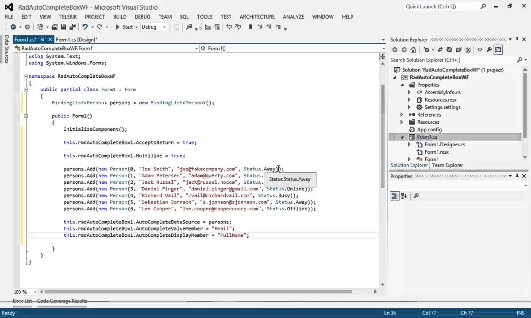Screen dimensions: 531x318
Task: Open the ARCHITECTURE menu
Action: (257, 17)
